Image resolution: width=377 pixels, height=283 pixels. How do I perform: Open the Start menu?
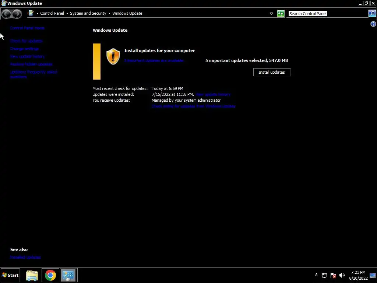tap(10, 275)
